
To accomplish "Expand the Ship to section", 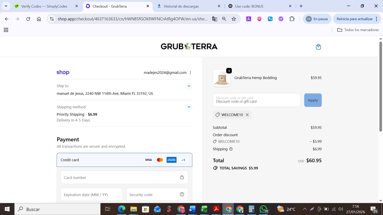I will point(189,86).
